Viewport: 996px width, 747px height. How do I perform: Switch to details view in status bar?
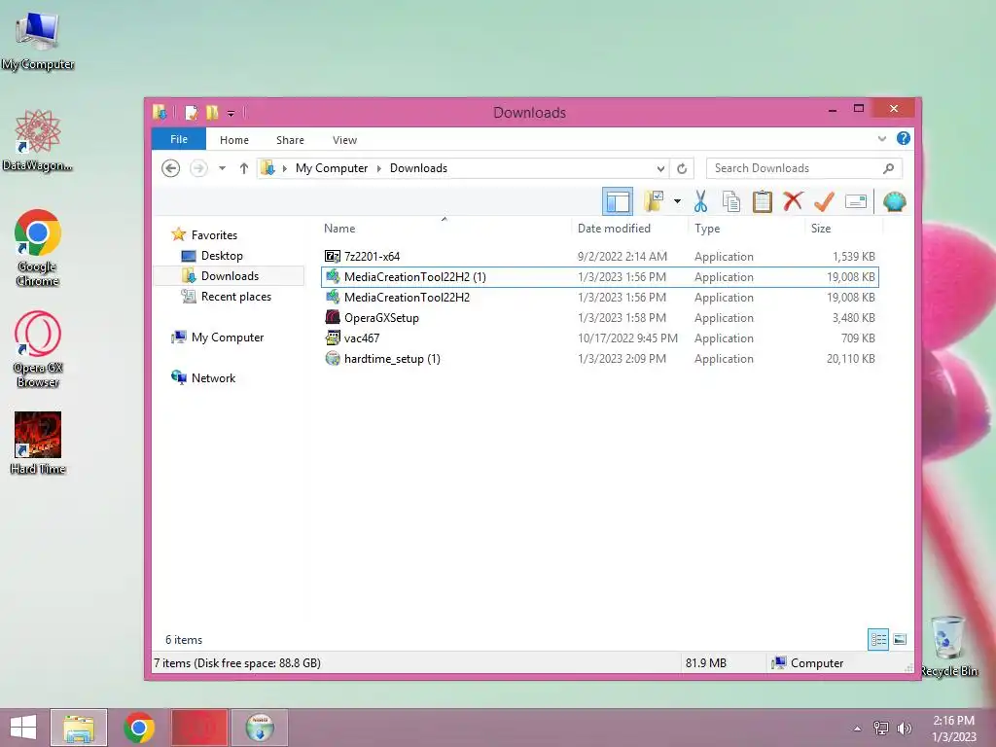pyautogui.click(x=878, y=639)
